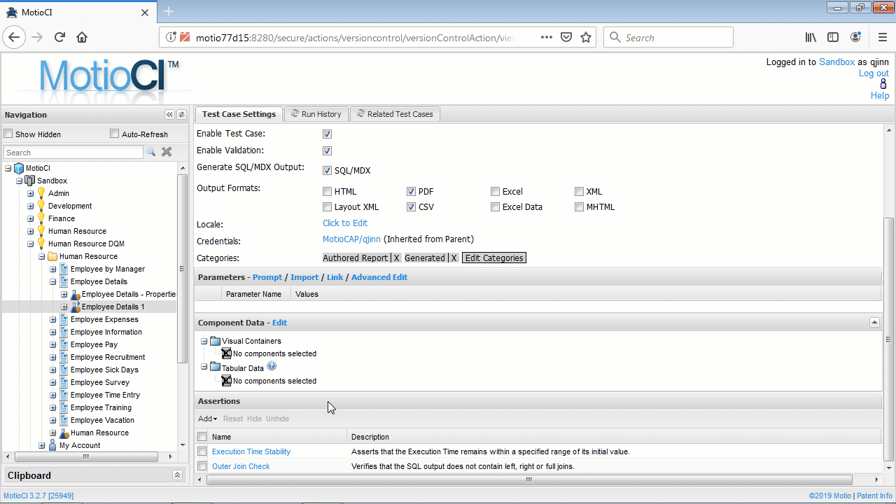Image resolution: width=896 pixels, height=504 pixels.
Task: Open a new browser tab
Action: (169, 11)
